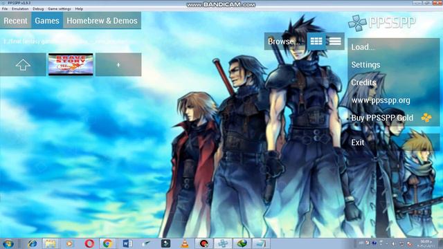Open the Game settings menu
443x249 pixels.
click(x=60, y=9)
